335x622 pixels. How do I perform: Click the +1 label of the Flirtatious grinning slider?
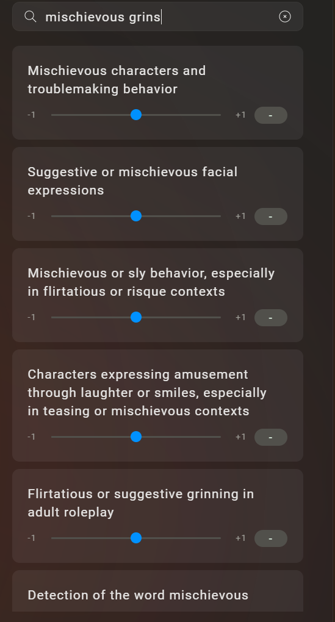tap(240, 538)
